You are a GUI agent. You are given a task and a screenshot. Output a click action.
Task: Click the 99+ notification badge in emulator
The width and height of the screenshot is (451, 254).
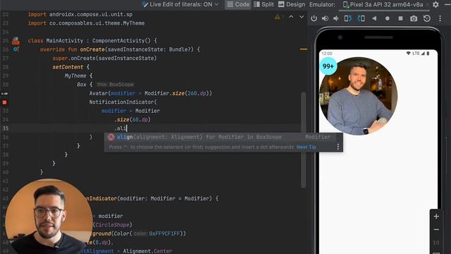[328, 66]
